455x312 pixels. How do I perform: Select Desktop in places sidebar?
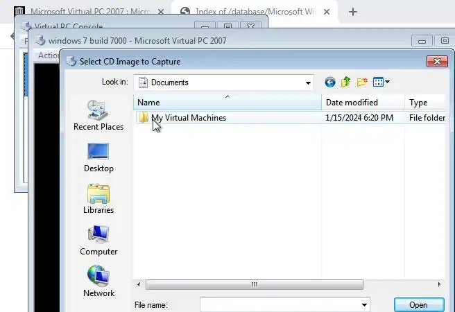(98, 157)
